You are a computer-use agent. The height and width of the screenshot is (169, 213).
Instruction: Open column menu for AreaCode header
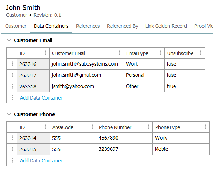point(92,127)
